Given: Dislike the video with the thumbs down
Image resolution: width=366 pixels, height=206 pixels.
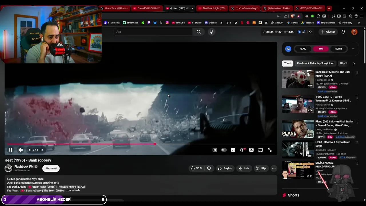Looking at the screenshot, I should (x=209, y=168).
